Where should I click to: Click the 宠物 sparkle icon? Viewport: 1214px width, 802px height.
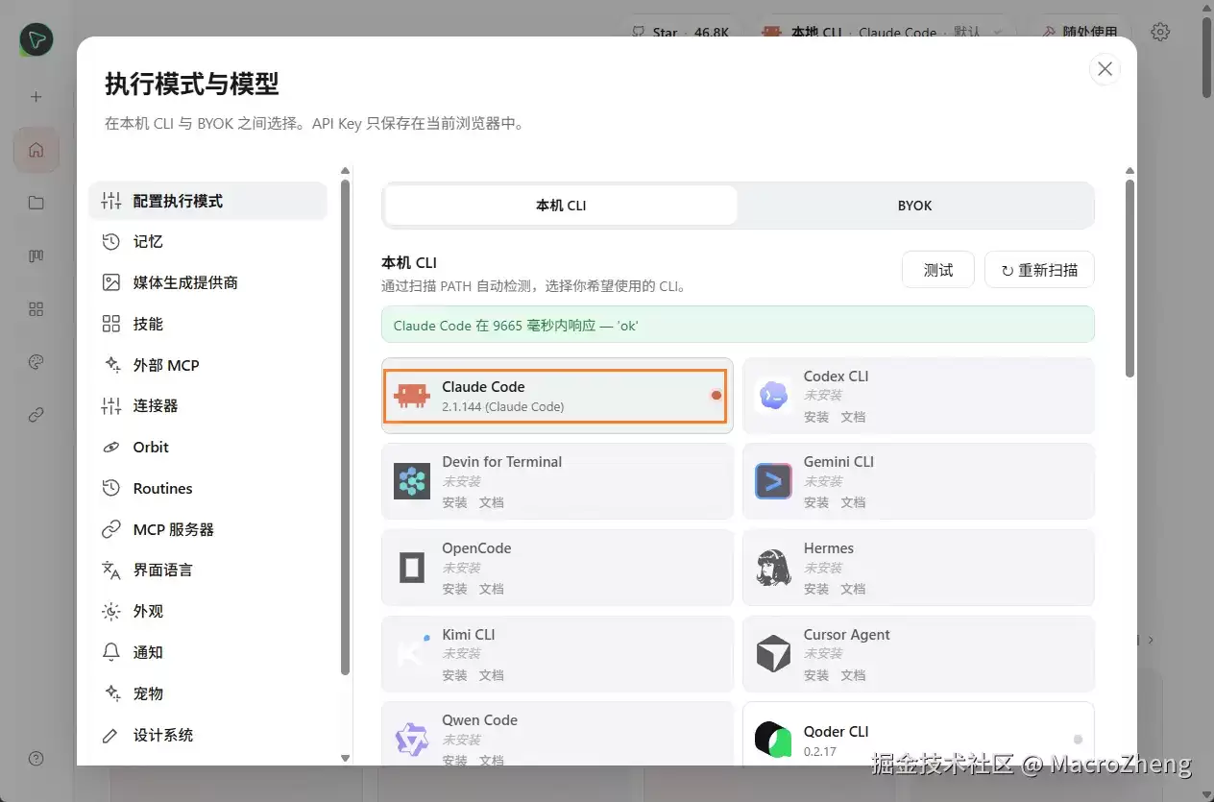pos(111,693)
